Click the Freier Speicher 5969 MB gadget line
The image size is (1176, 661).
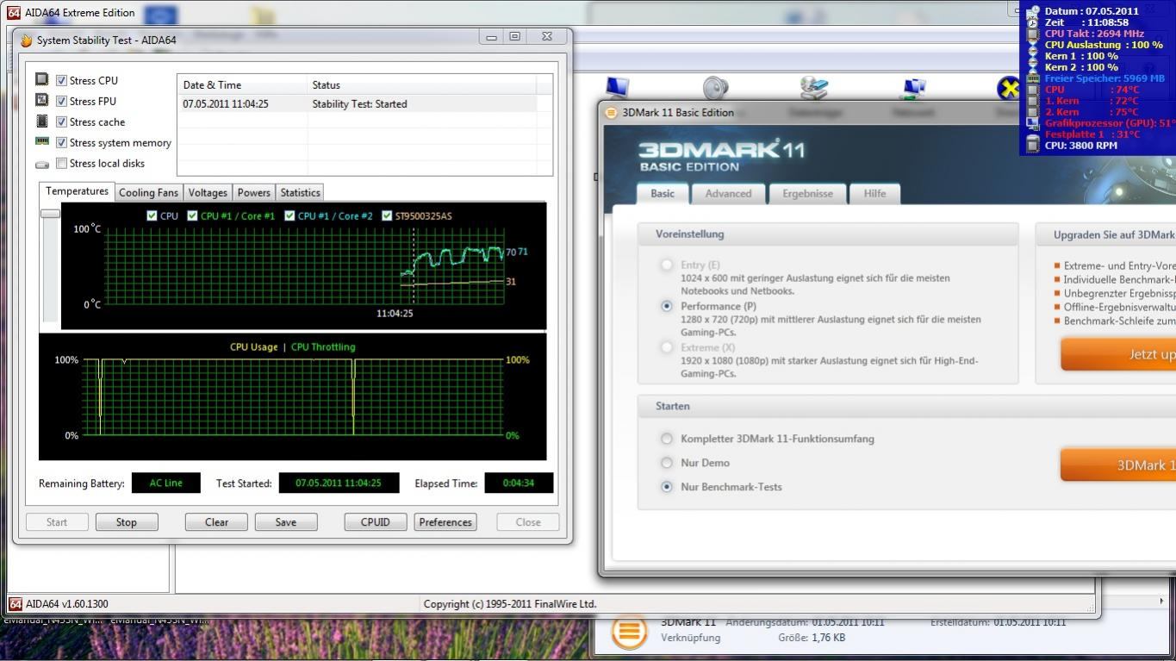coord(1104,78)
